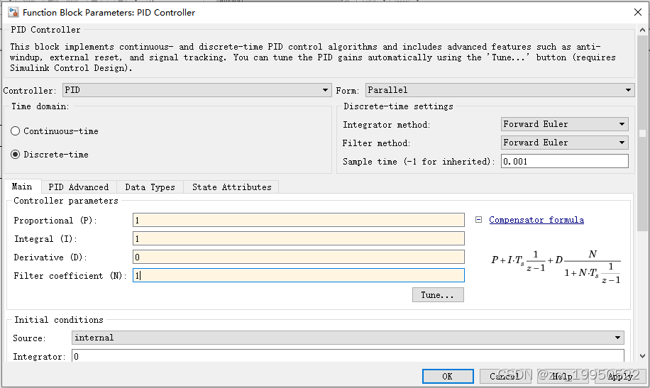The image size is (650, 388).
Task: Click the Sample time input field
Action: tap(565, 161)
